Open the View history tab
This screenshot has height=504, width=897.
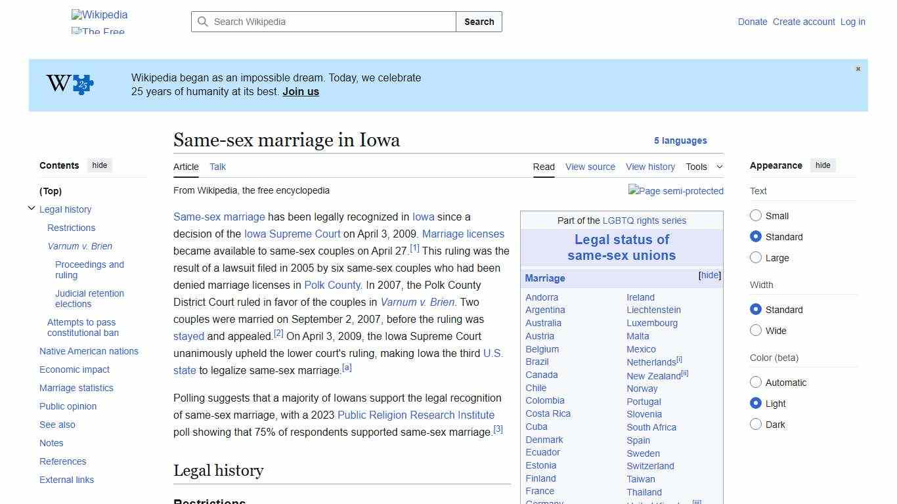coord(649,167)
